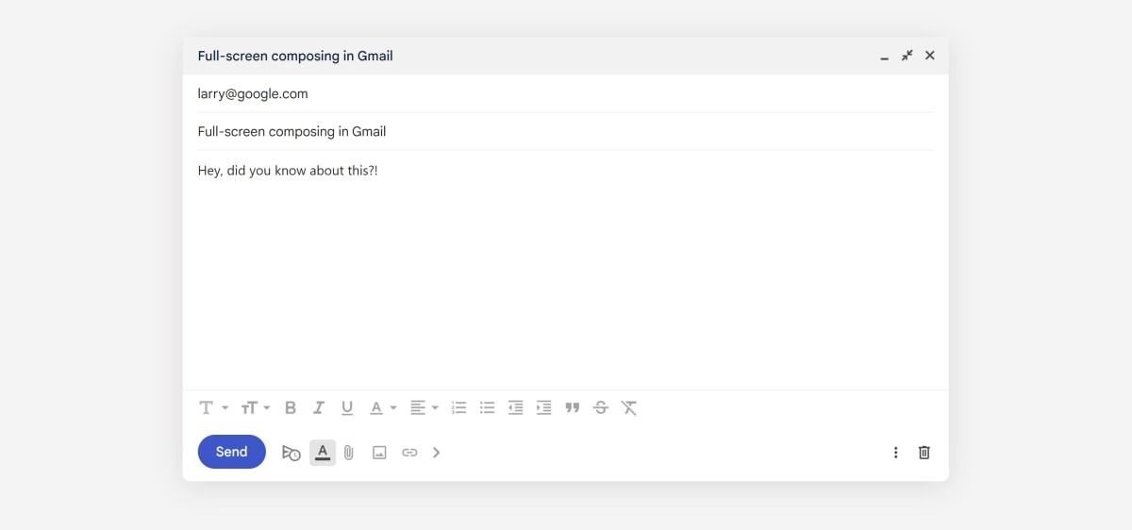
Task: Attach a file with the paperclip
Action: point(349,453)
